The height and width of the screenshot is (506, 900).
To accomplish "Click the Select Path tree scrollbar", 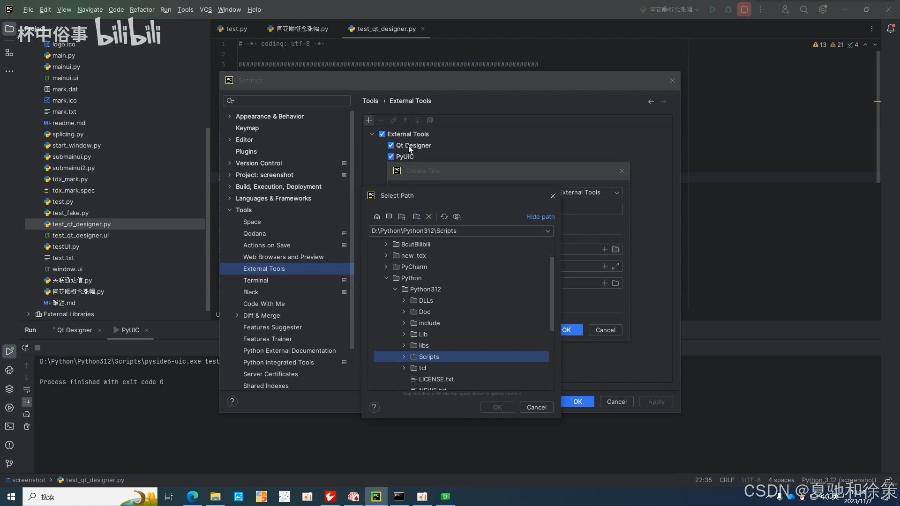I will [552, 293].
